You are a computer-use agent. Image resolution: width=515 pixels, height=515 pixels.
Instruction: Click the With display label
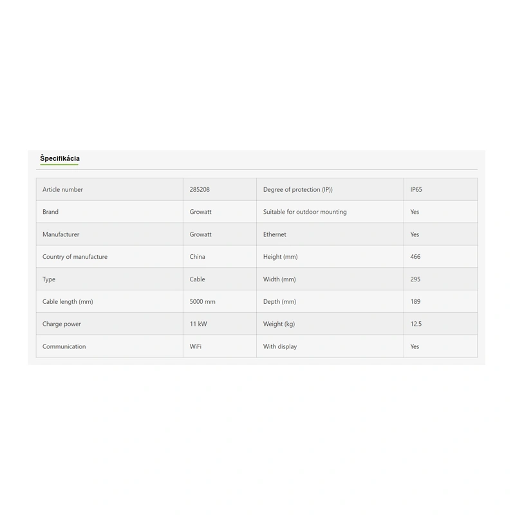(x=280, y=346)
